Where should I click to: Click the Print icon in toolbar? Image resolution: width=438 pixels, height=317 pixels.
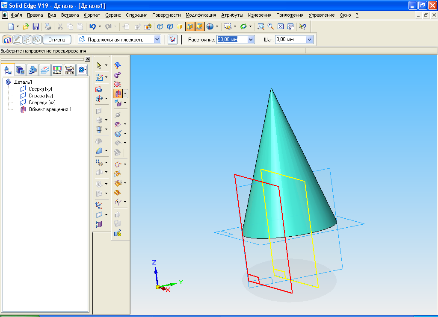pos(48,26)
